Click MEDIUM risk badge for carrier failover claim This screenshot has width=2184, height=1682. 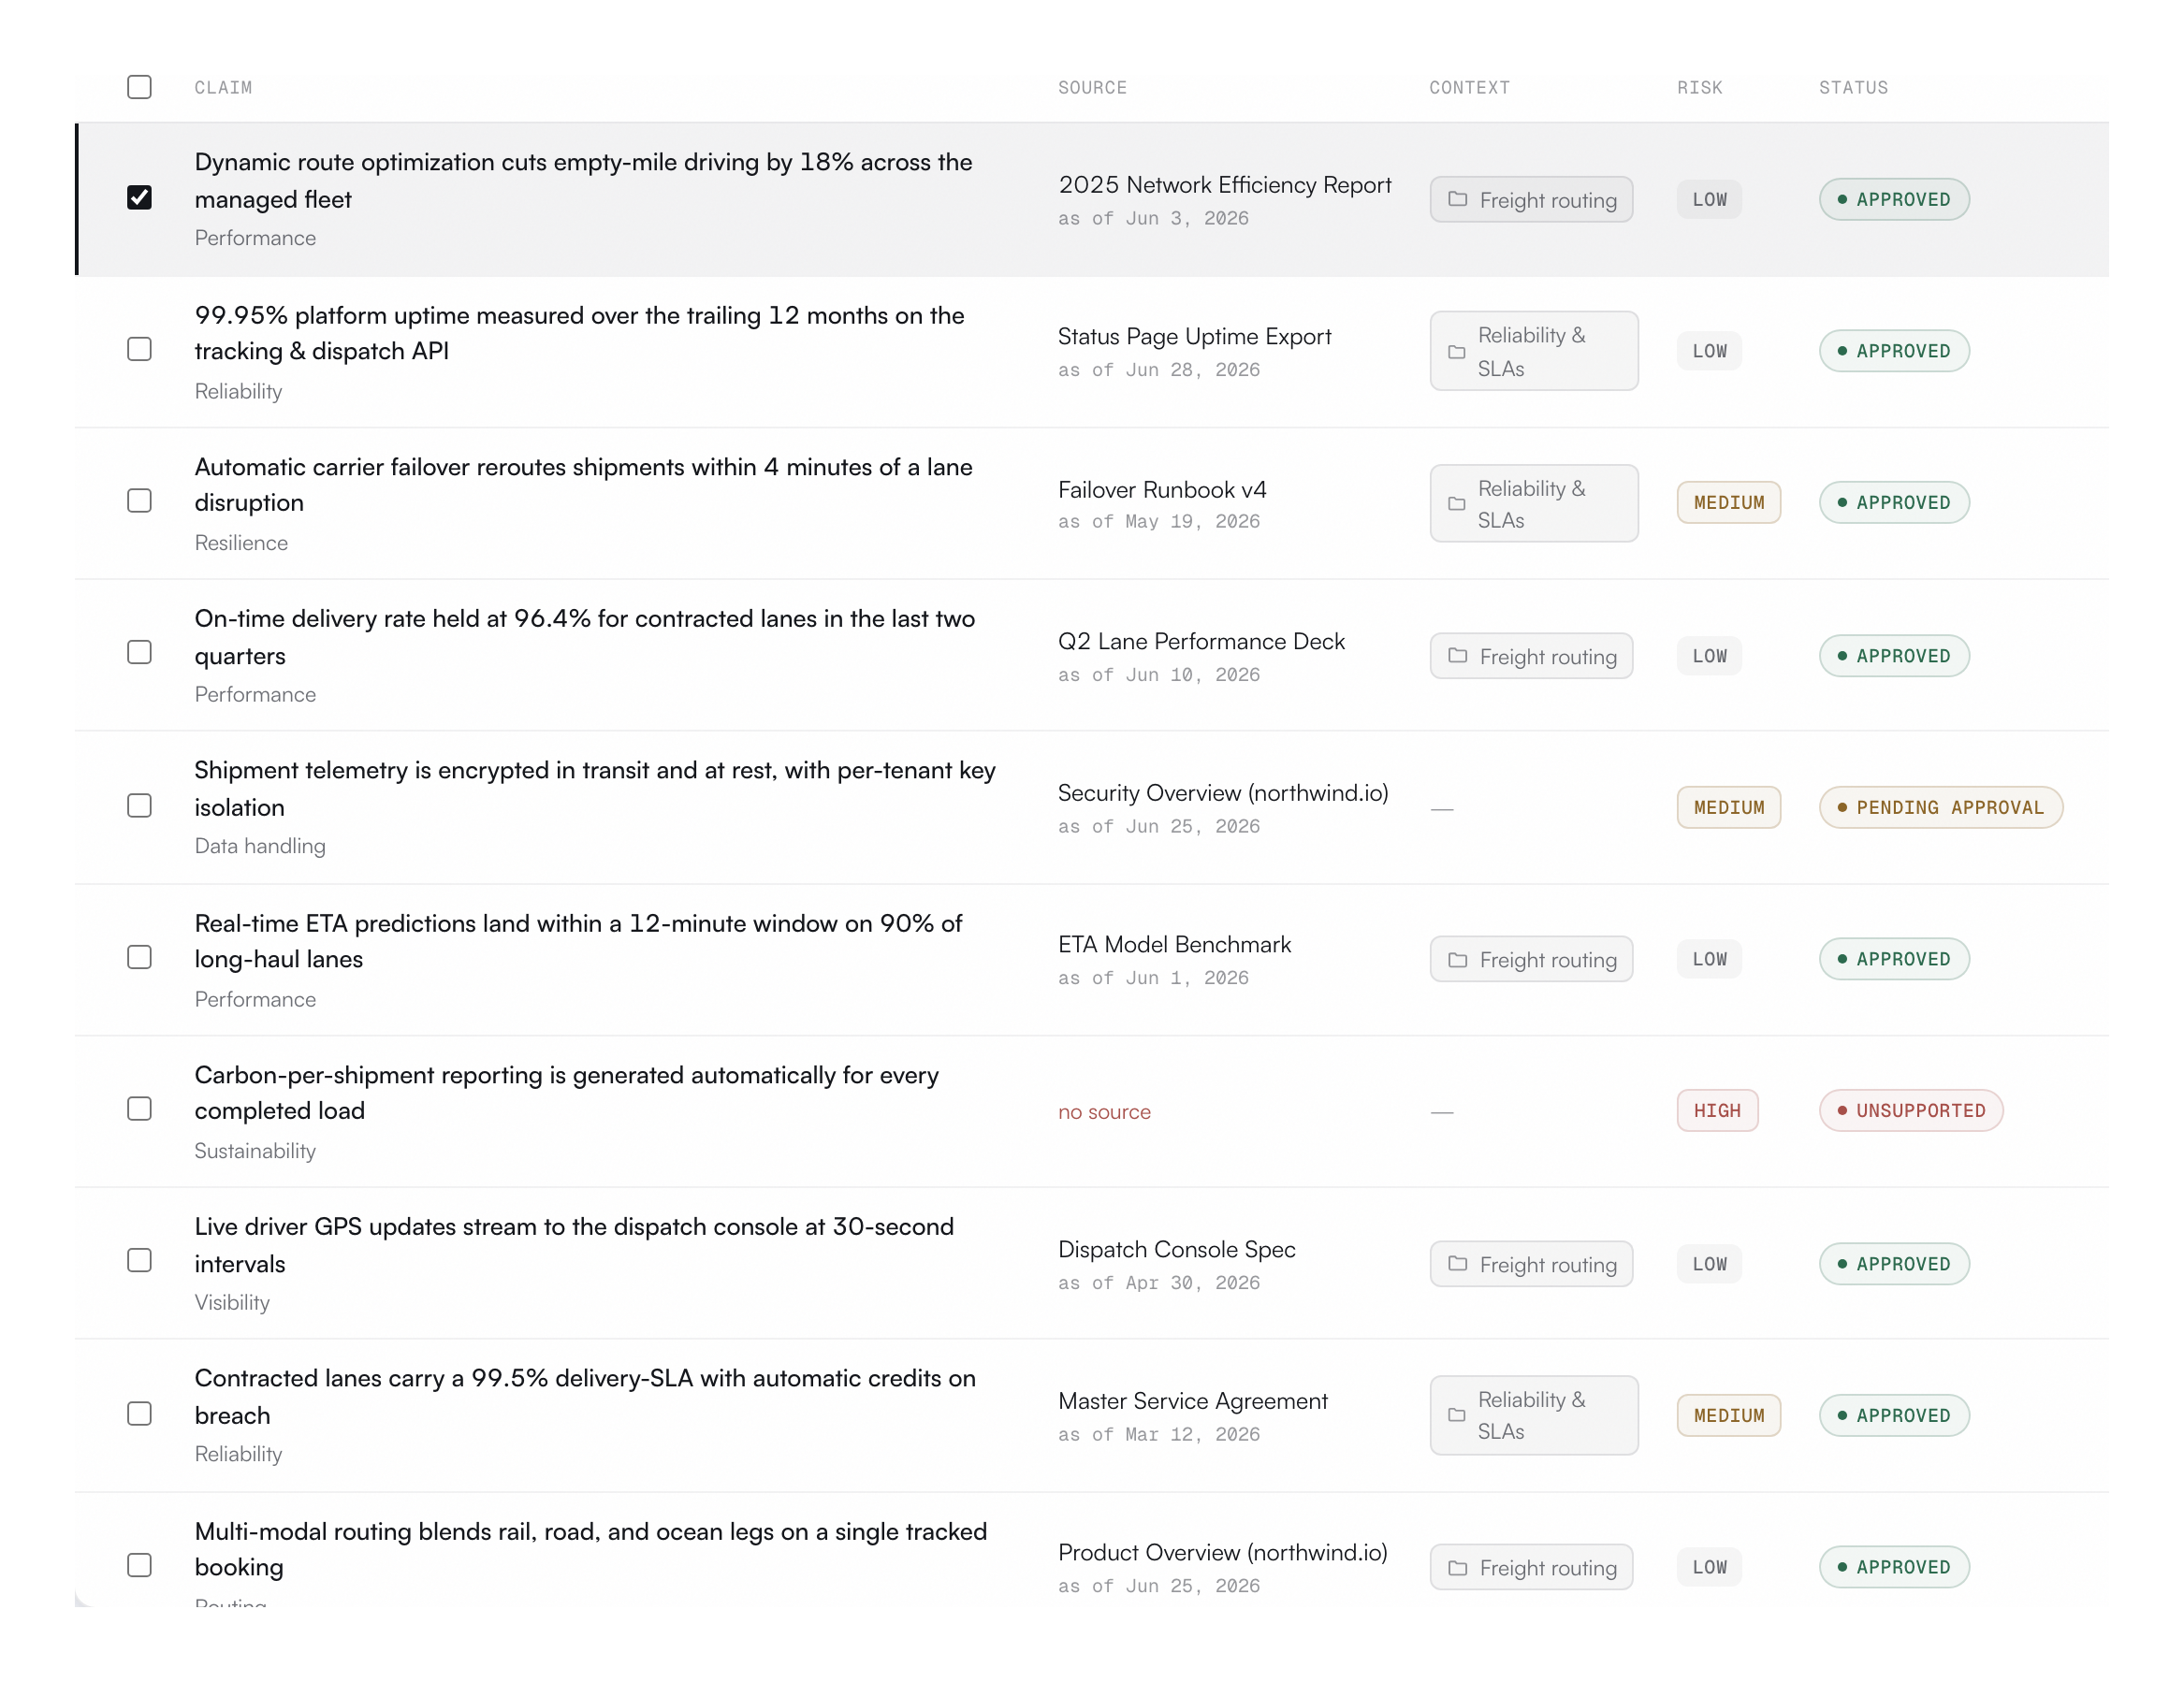pos(1729,503)
